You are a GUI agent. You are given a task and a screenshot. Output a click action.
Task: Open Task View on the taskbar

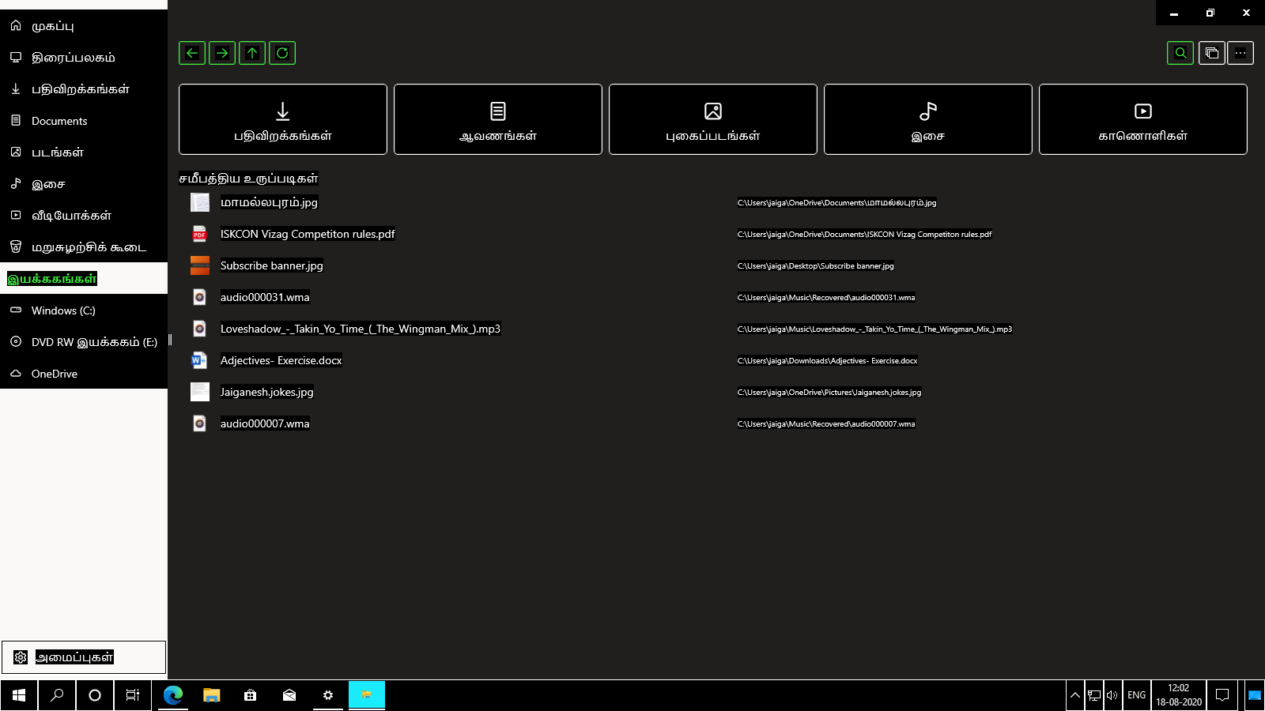pos(133,695)
